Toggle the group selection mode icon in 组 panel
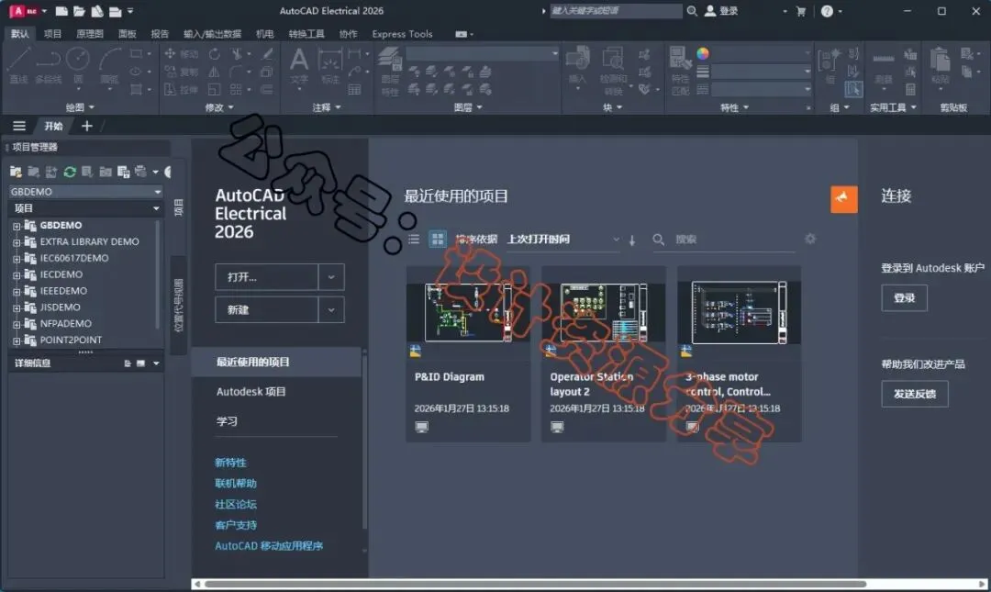 853,89
